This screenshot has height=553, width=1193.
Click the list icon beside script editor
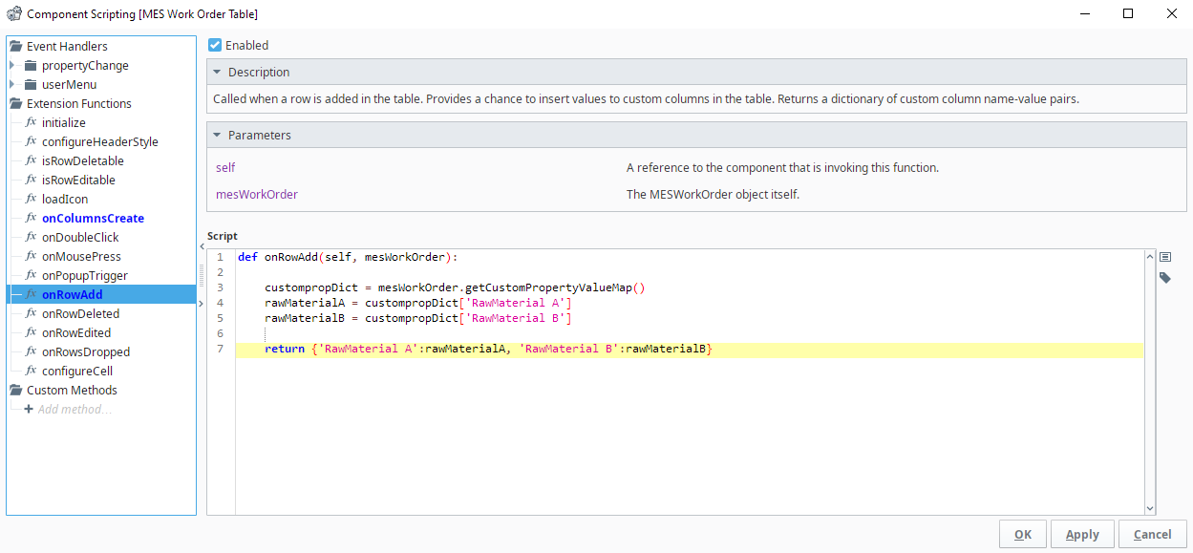tap(1164, 257)
